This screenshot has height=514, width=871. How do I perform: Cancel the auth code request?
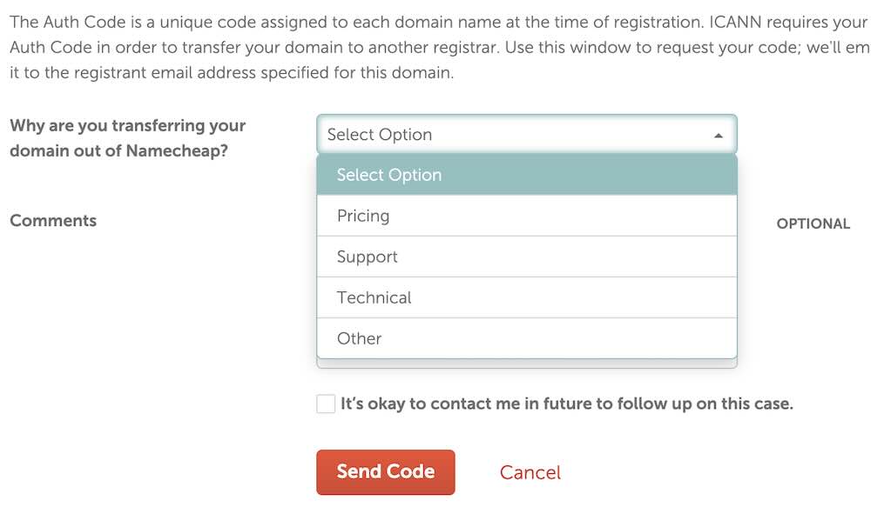(x=530, y=472)
